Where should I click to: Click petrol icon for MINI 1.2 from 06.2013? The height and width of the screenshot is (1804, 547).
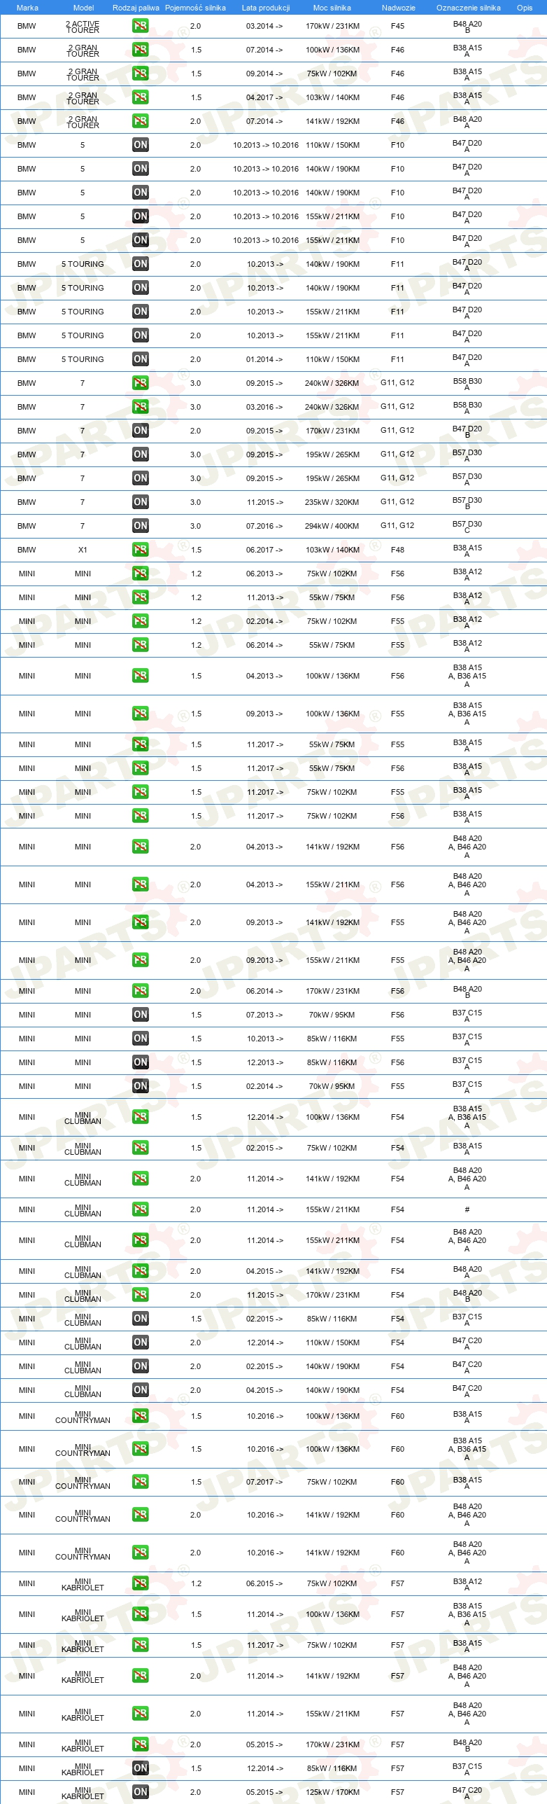[141, 574]
